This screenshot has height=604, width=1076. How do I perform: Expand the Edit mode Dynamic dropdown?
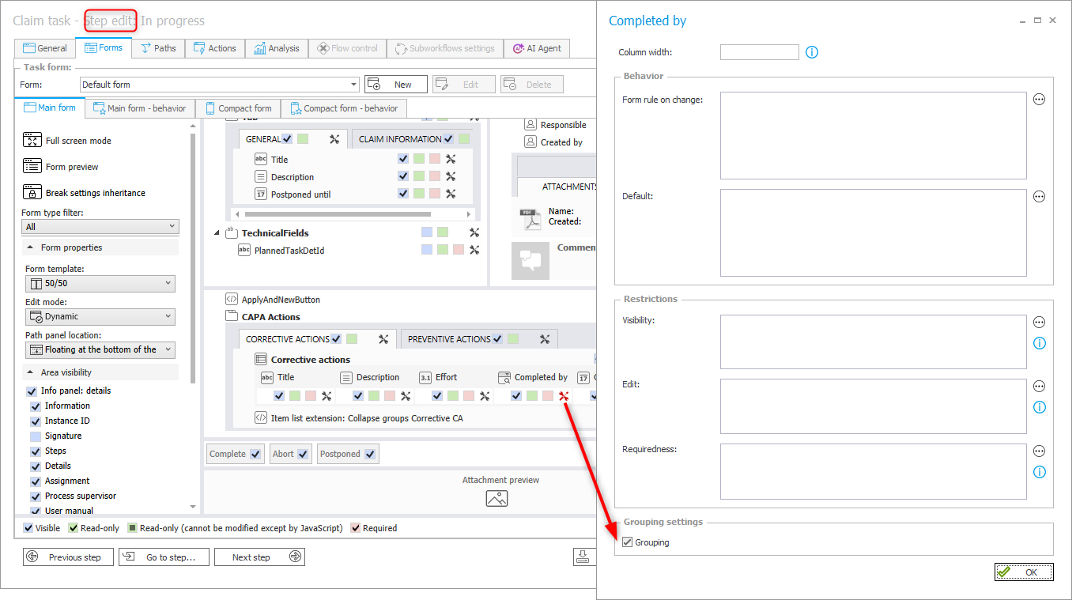100,316
